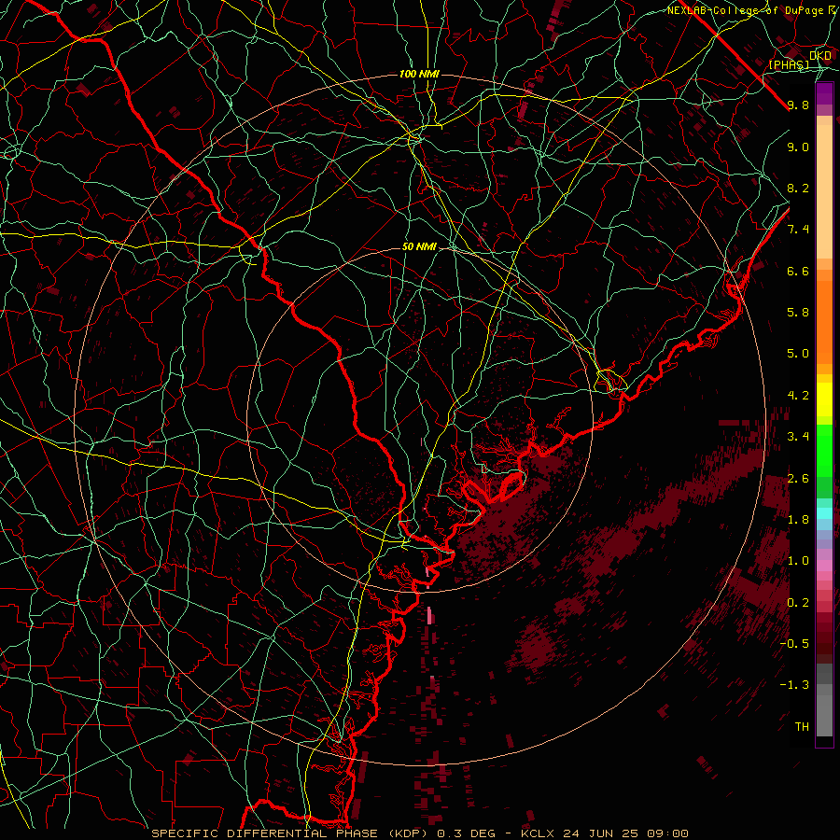Click the 2.6 scale value

pyautogui.click(x=798, y=479)
